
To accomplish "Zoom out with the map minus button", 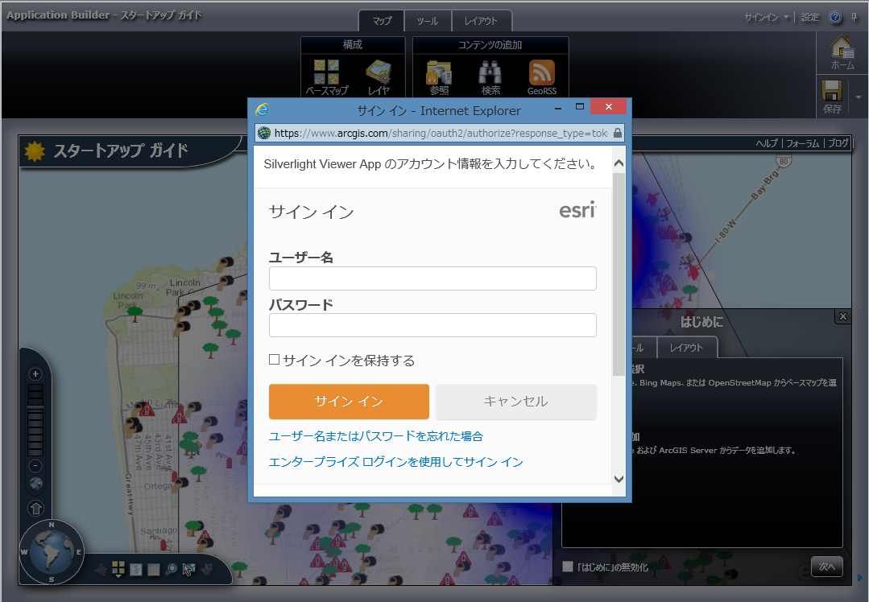I will [x=35, y=466].
